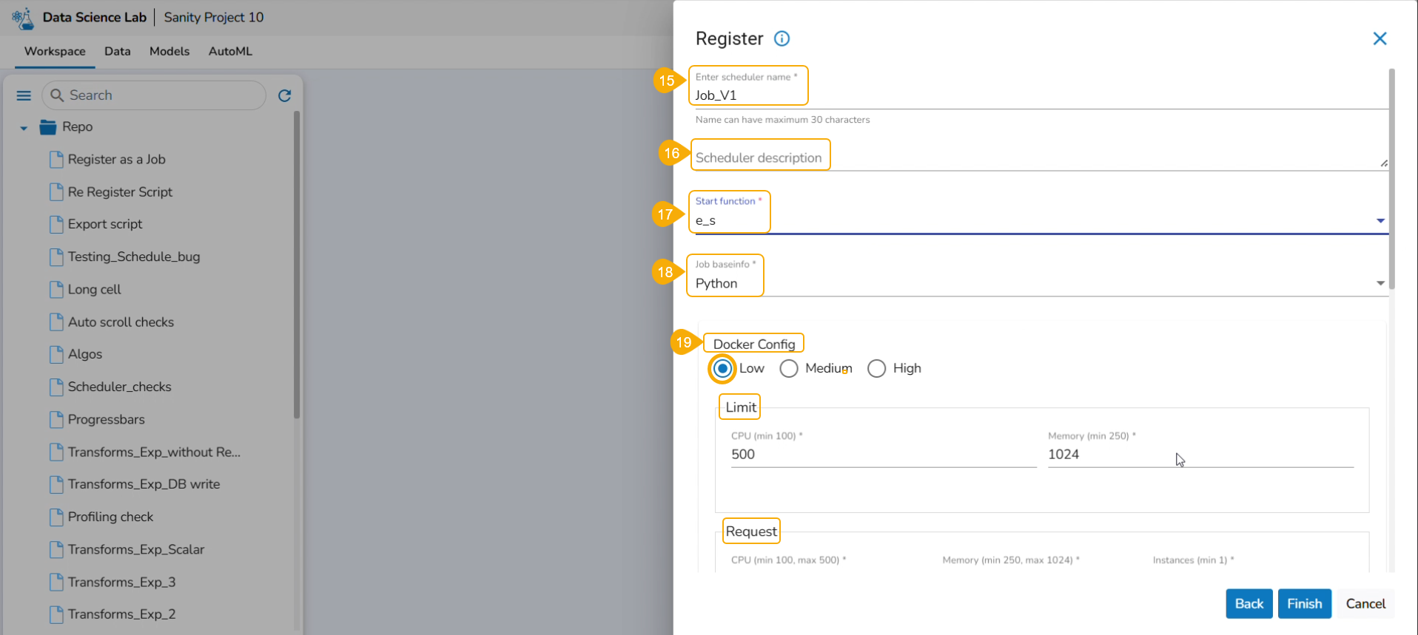The width and height of the screenshot is (1418, 635).
Task: Select the Medium docker config option
Action: (x=789, y=368)
